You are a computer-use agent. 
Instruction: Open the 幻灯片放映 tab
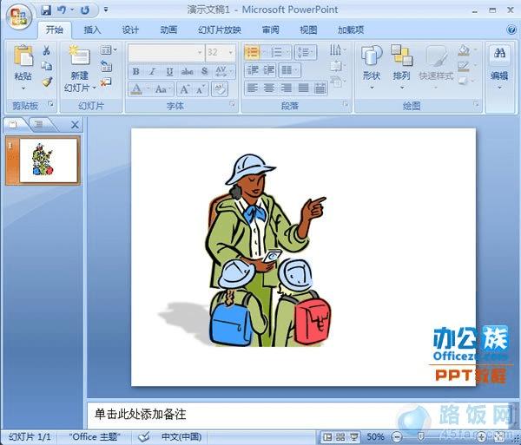point(220,29)
